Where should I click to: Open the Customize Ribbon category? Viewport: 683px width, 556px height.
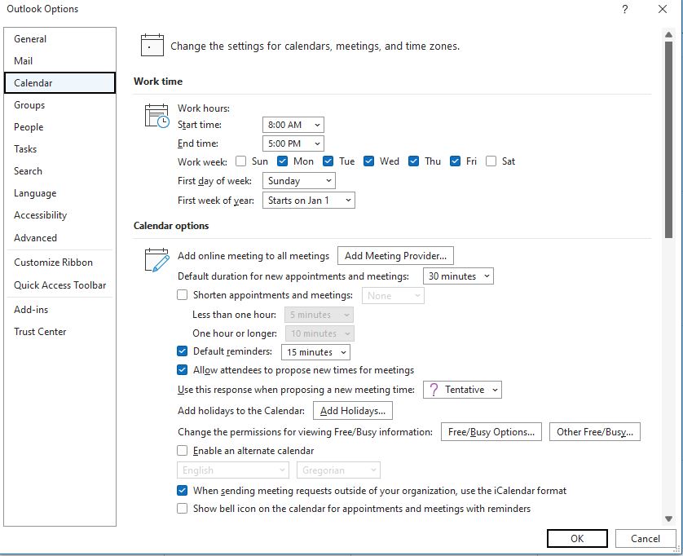[x=59, y=263]
